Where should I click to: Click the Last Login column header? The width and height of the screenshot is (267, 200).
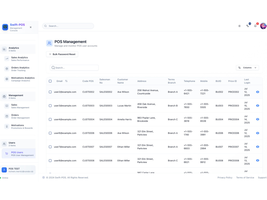click(247, 81)
